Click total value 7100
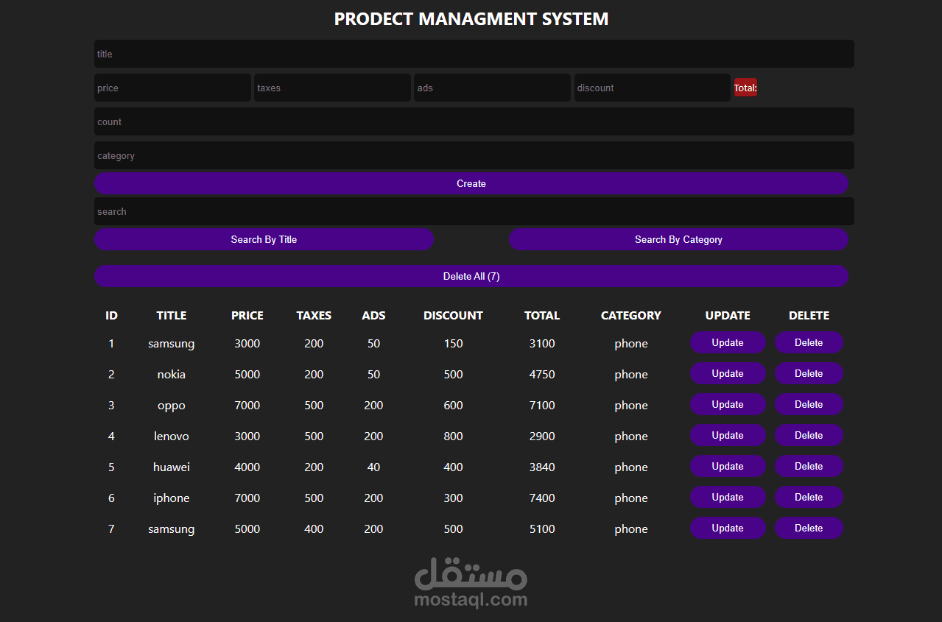The width and height of the screenshot is (942, 622). 542,405
